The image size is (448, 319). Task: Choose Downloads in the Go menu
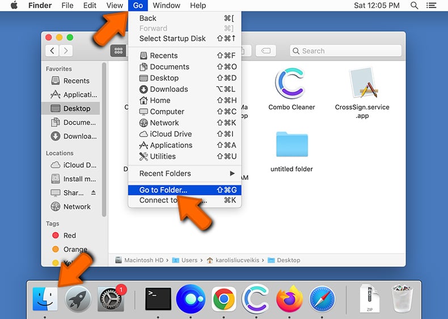point(184,89)
